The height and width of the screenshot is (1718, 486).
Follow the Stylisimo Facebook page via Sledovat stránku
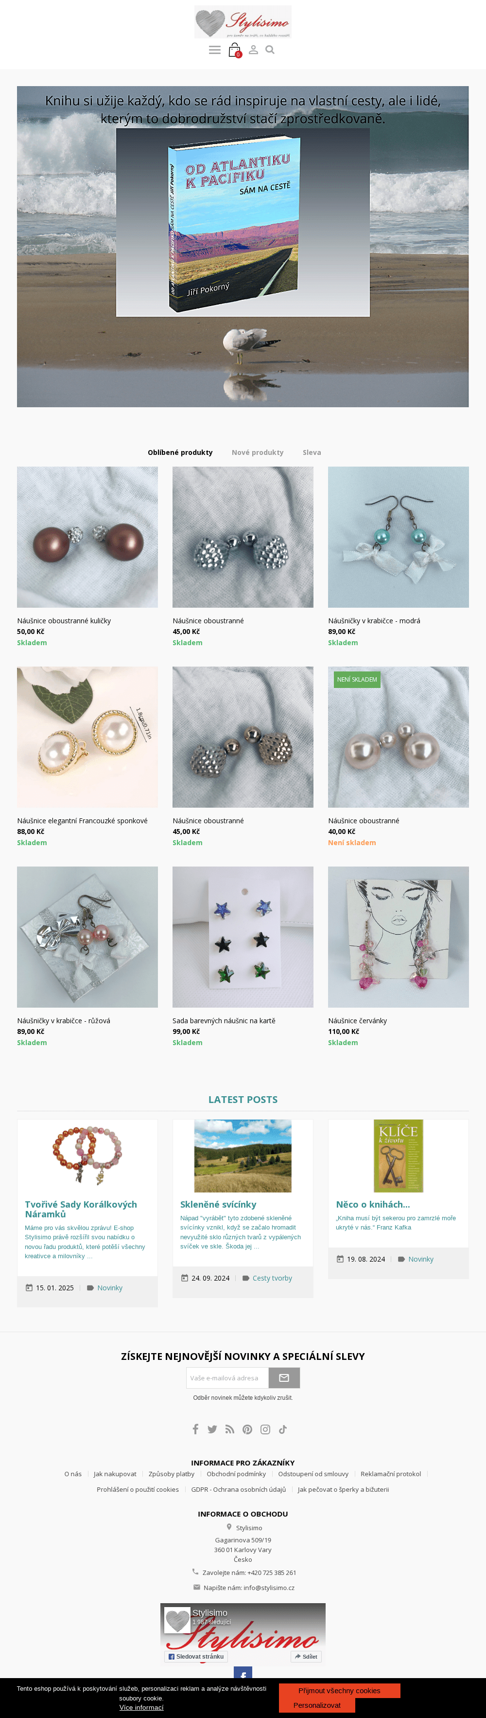pyautogui.click(x=196, y=1656)
